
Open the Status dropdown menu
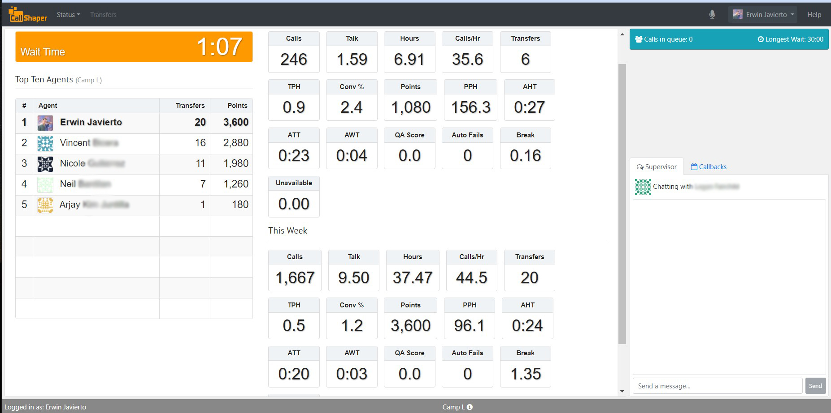click(x=68, y=15)
